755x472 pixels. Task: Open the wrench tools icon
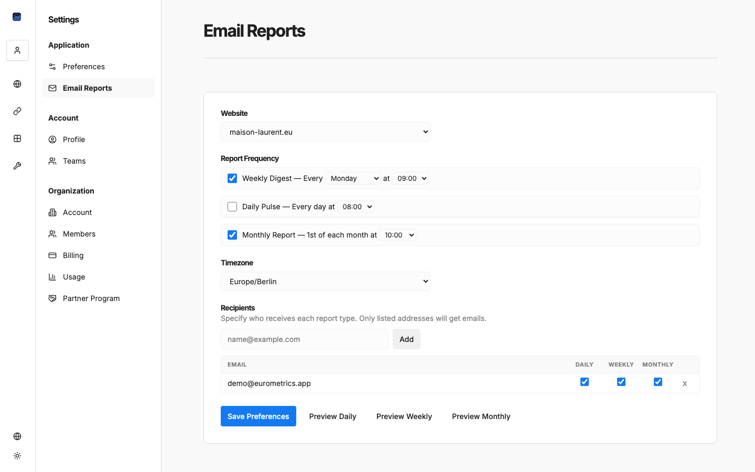pos(17,166)
